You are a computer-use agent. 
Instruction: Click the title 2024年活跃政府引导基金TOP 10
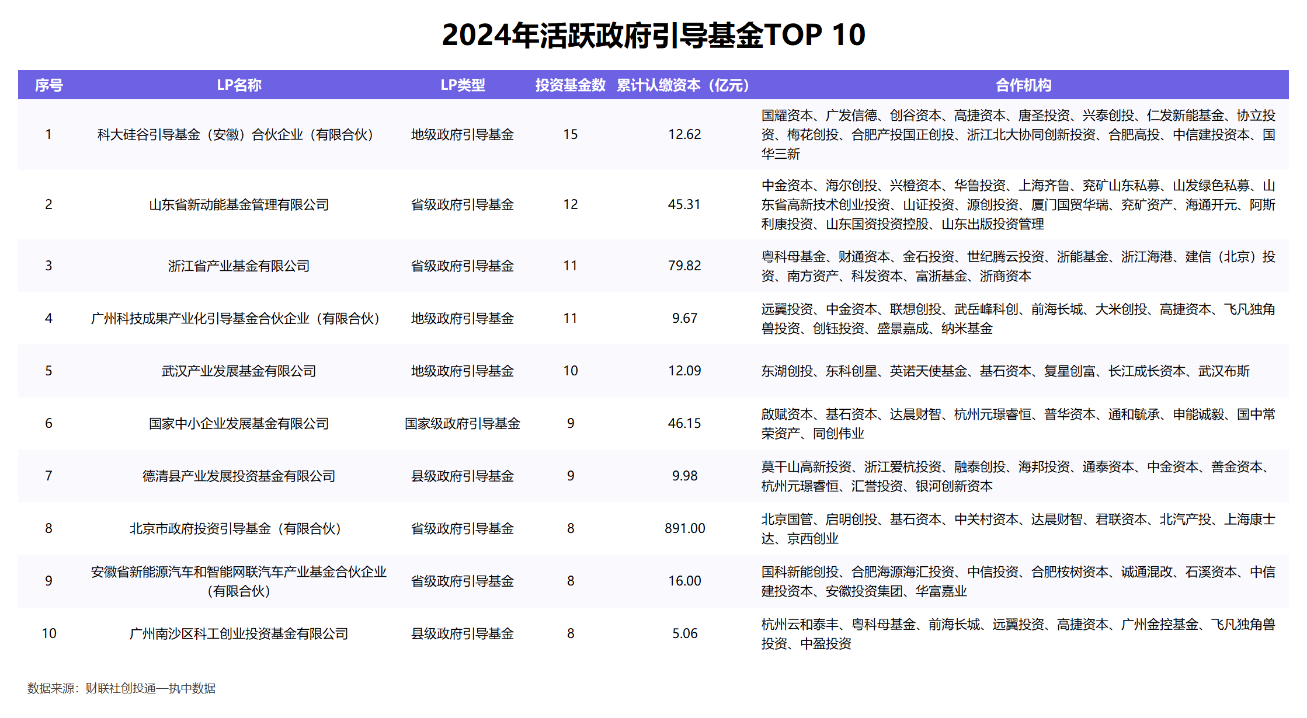653,34
